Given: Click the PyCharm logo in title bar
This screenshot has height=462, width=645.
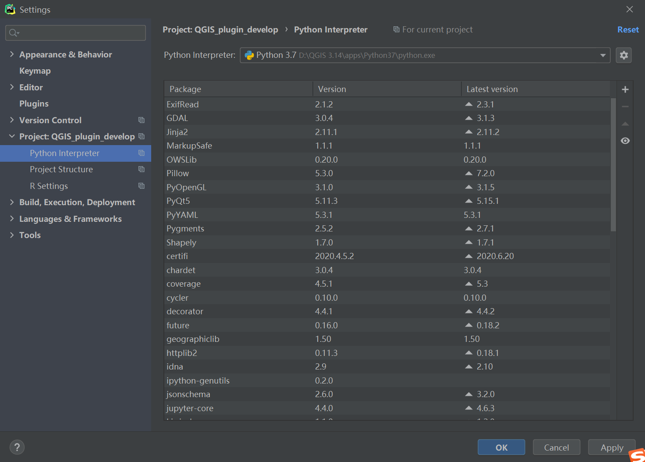Looking at the screenshot, I should click(10, 9).
